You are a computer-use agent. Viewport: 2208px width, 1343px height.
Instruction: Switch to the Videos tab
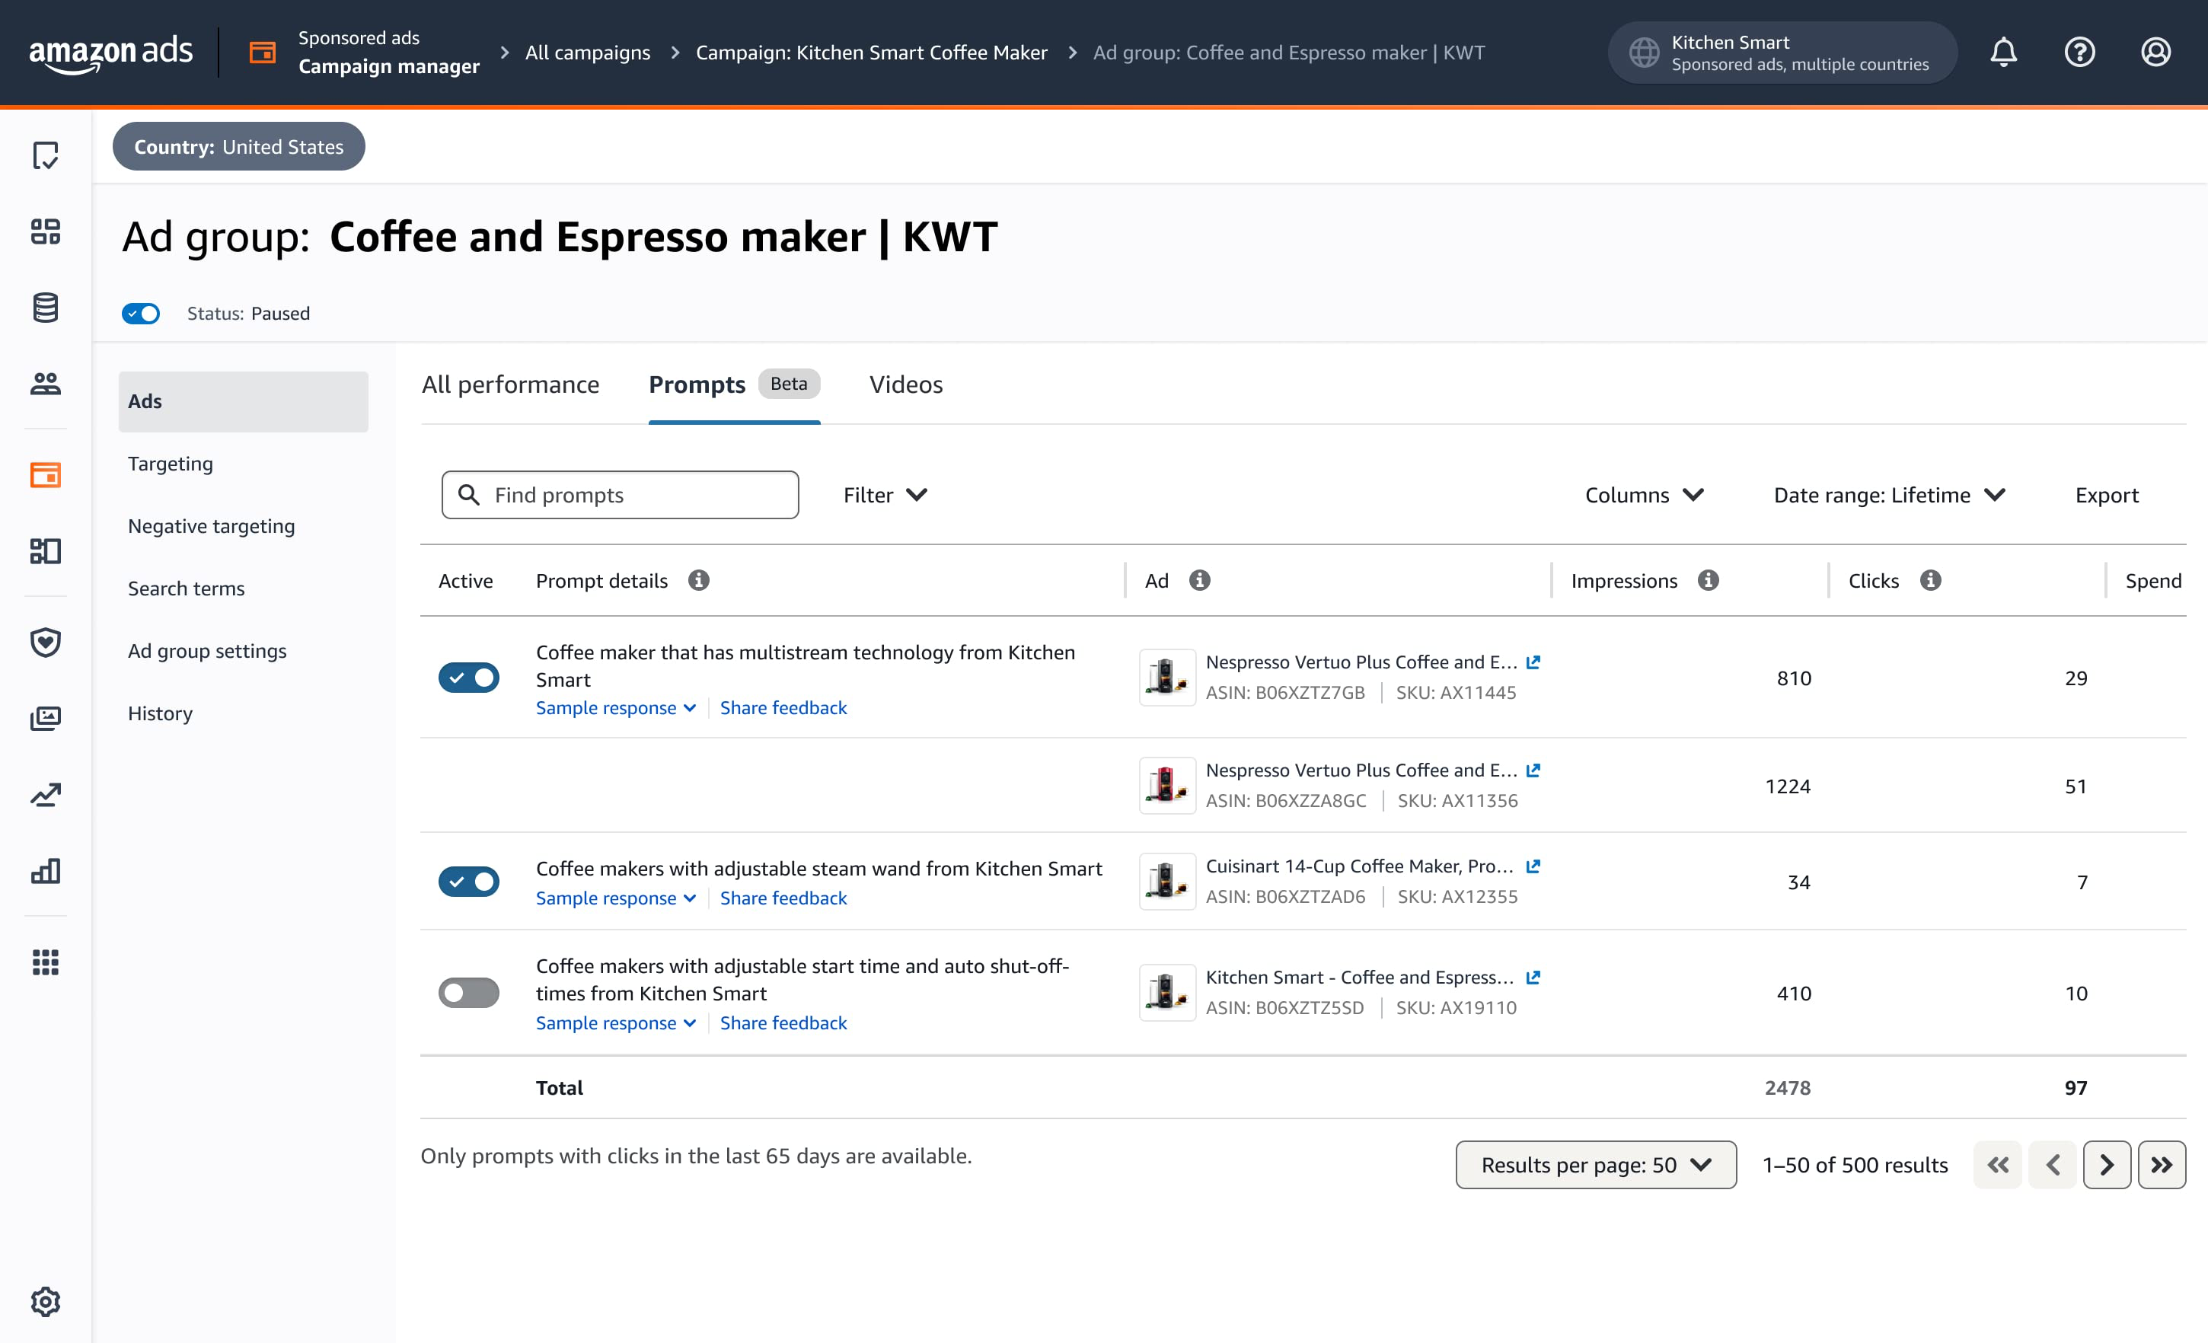point(905,384)
